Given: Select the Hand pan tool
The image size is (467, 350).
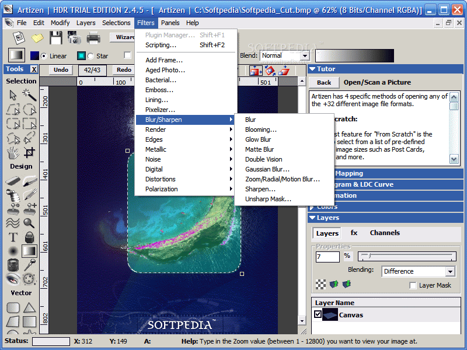Looking at the screenshot, I should (x=13, y=153).
